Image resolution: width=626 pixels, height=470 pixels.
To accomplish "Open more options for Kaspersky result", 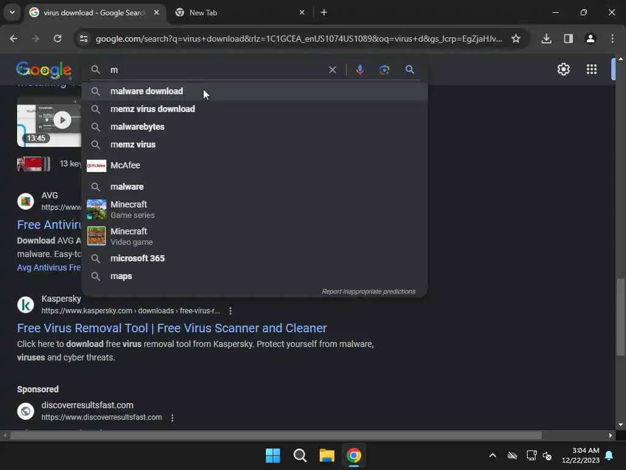I will tap(230, 310).
